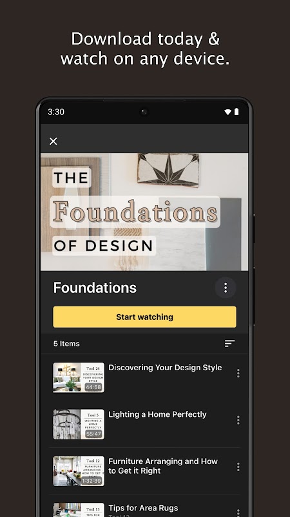Screen dimensions: 290x517
Task: Open options for the Furniture Arranging video
Action: click(238, 467)
